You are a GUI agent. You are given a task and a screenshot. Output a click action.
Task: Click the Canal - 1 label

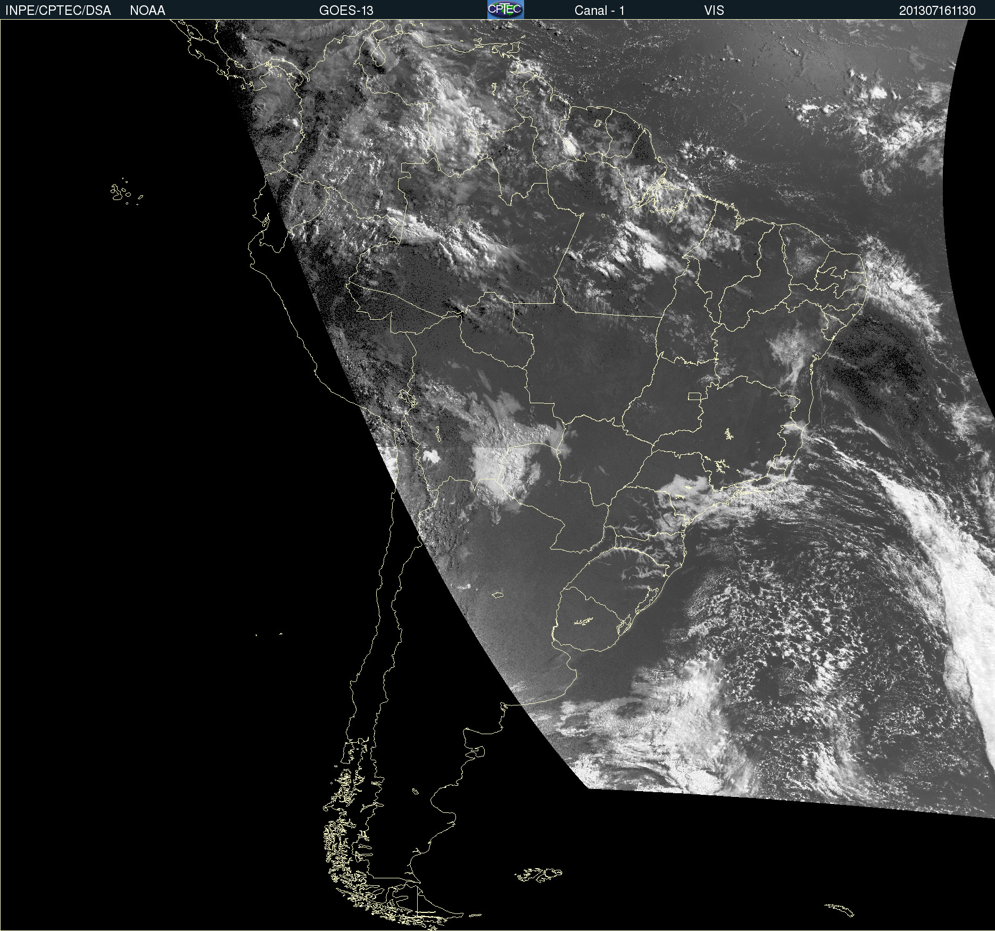click(x=599, y=11)
